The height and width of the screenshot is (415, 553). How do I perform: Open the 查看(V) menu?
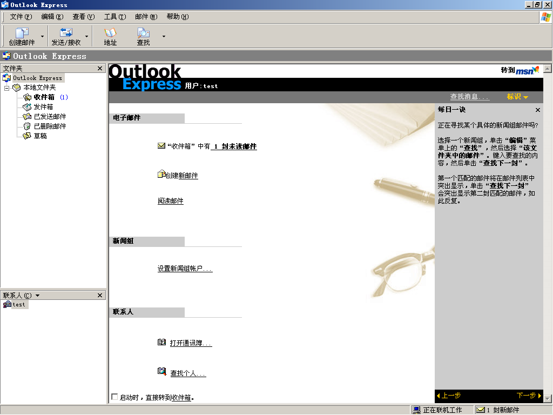click(84, 17)
